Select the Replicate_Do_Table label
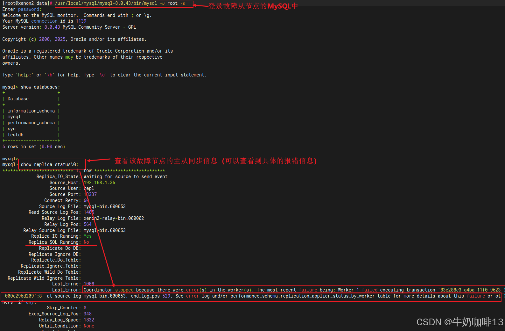 (56, 260)
